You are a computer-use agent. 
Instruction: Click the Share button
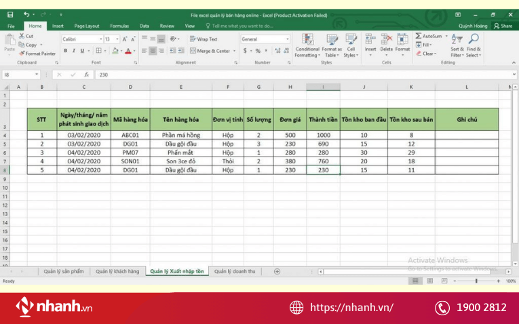(503, 26)
